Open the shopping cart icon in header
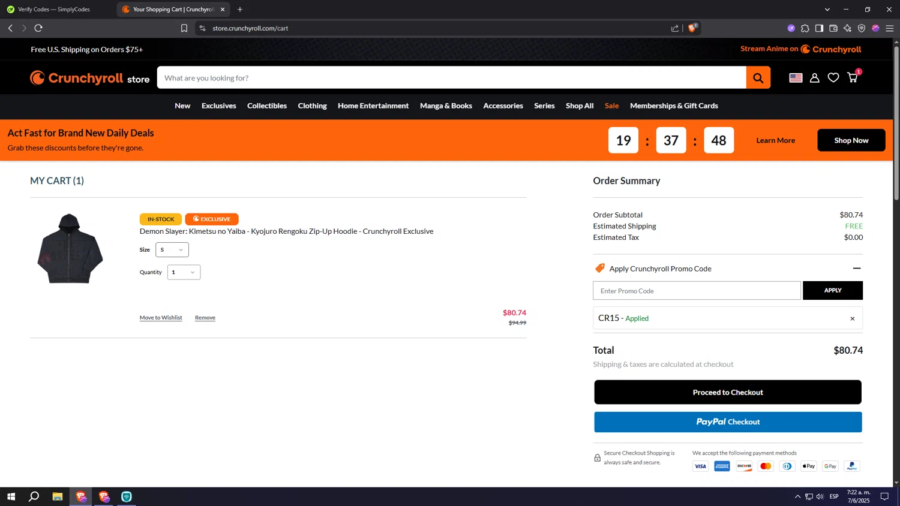 853,77
